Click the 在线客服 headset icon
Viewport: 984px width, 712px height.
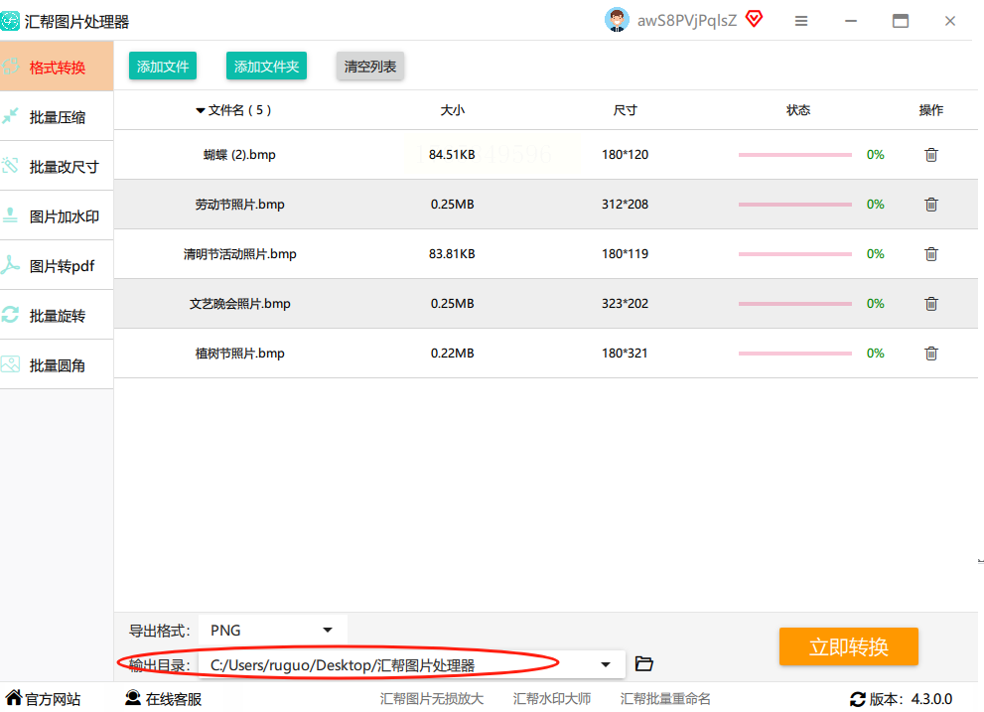pos(133,697)
